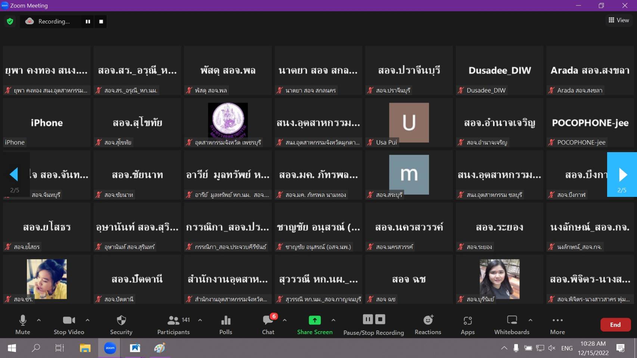637x358 pixels.
Task: Click the green encryption shield icon
Action: point(10,22)
